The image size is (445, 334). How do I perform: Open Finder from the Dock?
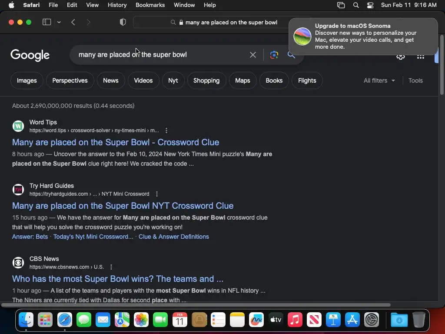(x=26, y=320)
